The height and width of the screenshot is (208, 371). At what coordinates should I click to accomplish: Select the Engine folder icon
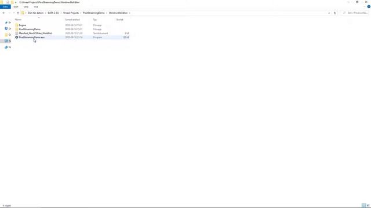[17, 25]
